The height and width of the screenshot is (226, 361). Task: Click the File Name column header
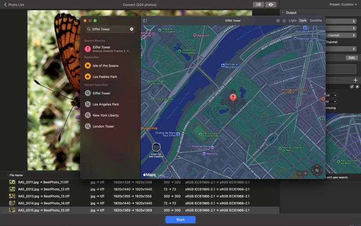pyautogui.click(x=16, y=175)
